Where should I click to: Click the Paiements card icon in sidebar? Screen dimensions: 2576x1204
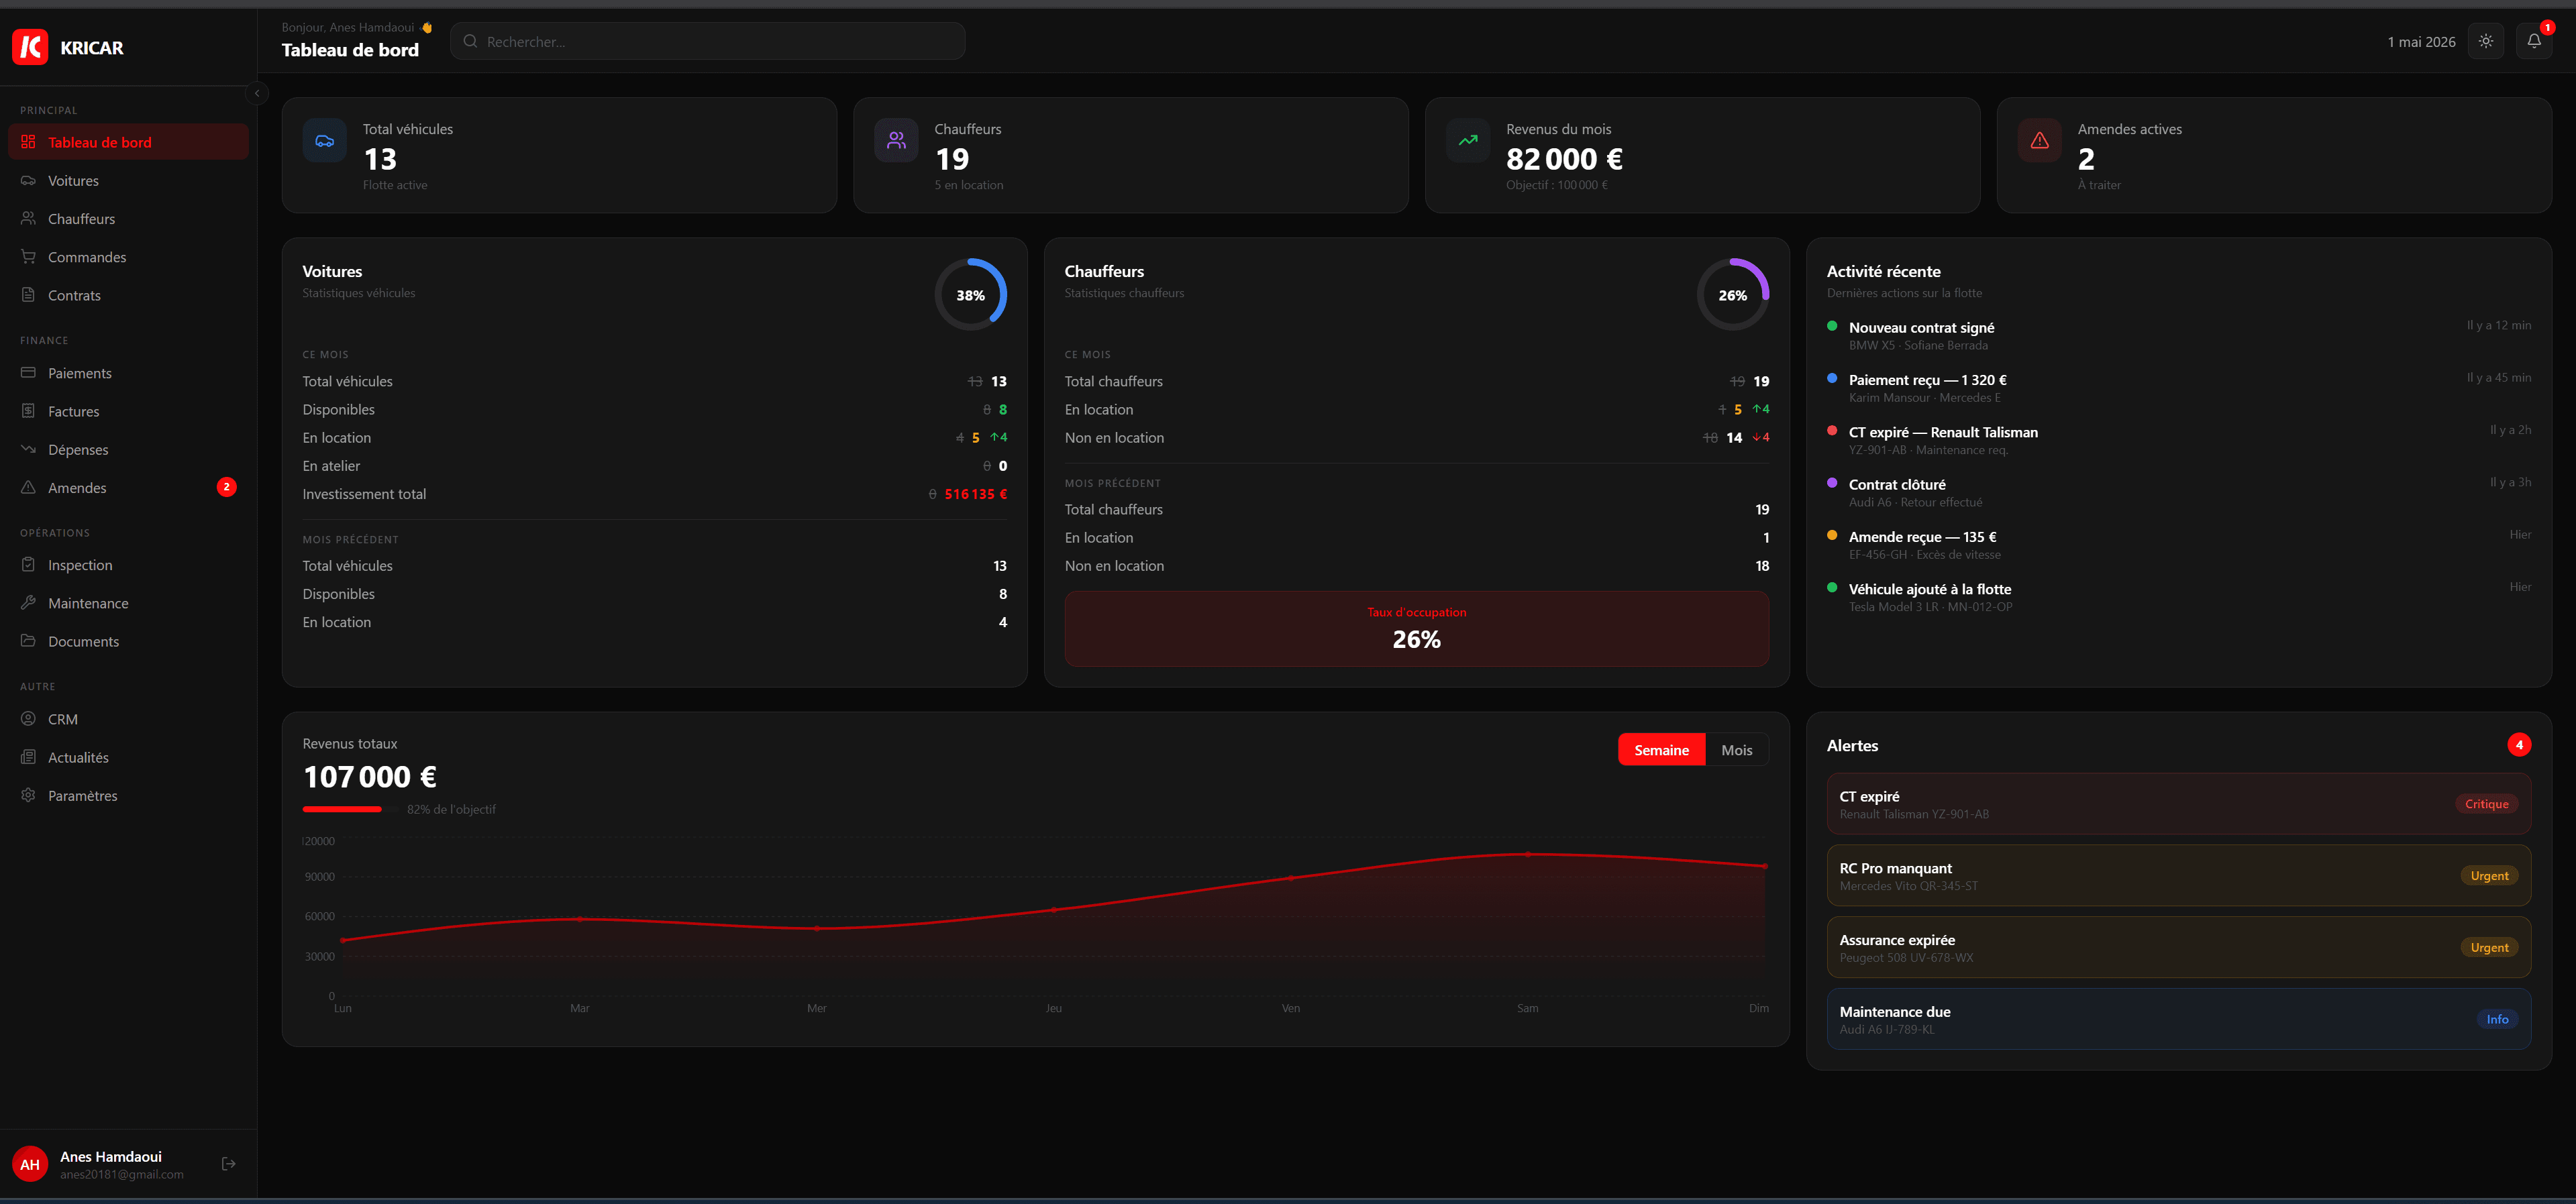click(28, 373)
